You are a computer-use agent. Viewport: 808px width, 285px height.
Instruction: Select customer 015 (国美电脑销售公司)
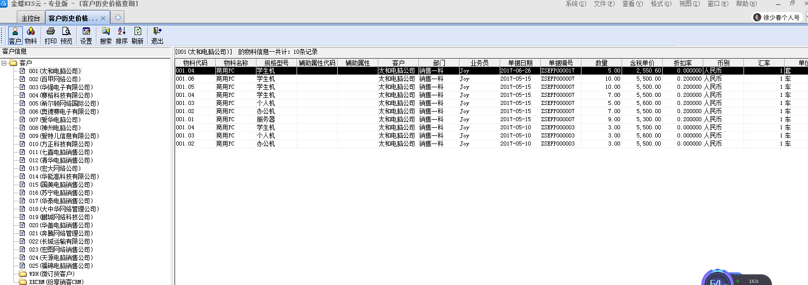(60, 185)
